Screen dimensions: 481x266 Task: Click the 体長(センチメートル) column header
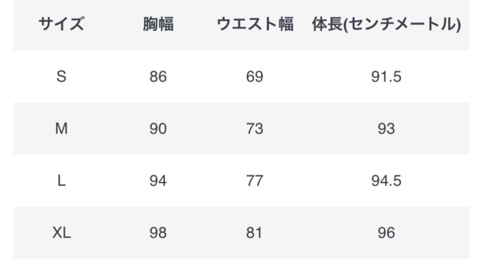[x=386, y=25]
